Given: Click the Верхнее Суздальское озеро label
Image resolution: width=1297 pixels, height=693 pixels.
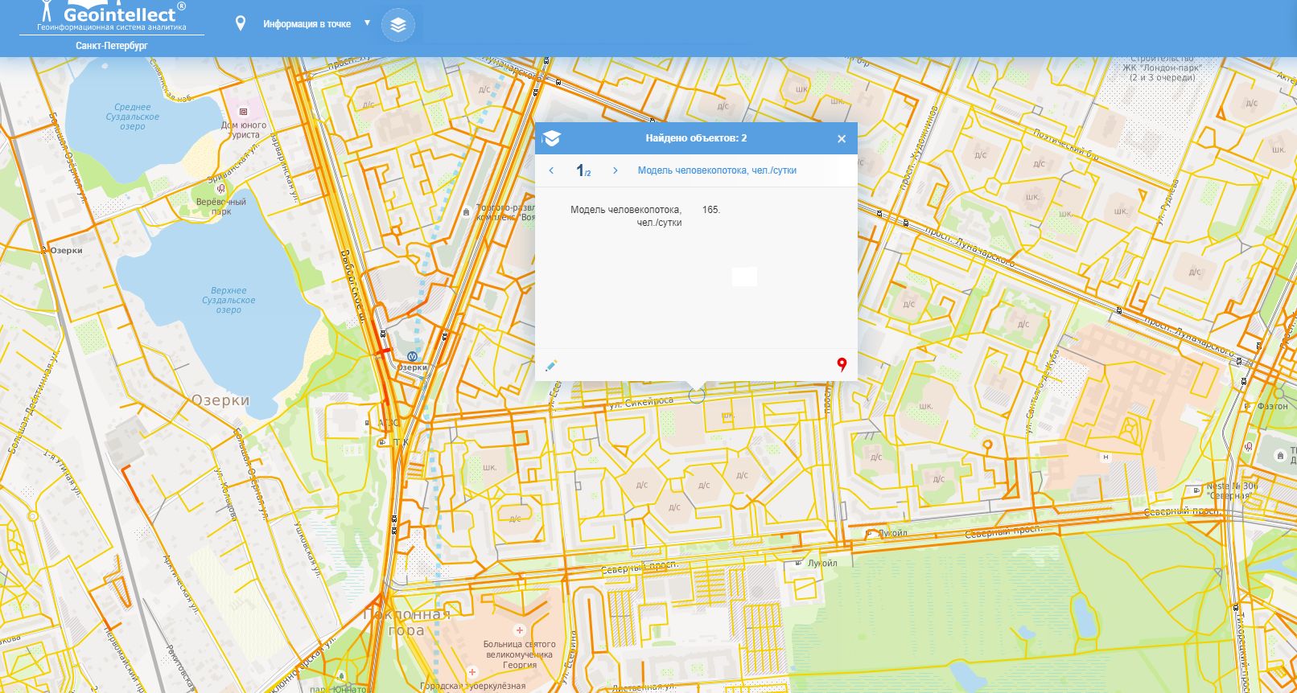Looking at the screenshot, I should point(229,300).
